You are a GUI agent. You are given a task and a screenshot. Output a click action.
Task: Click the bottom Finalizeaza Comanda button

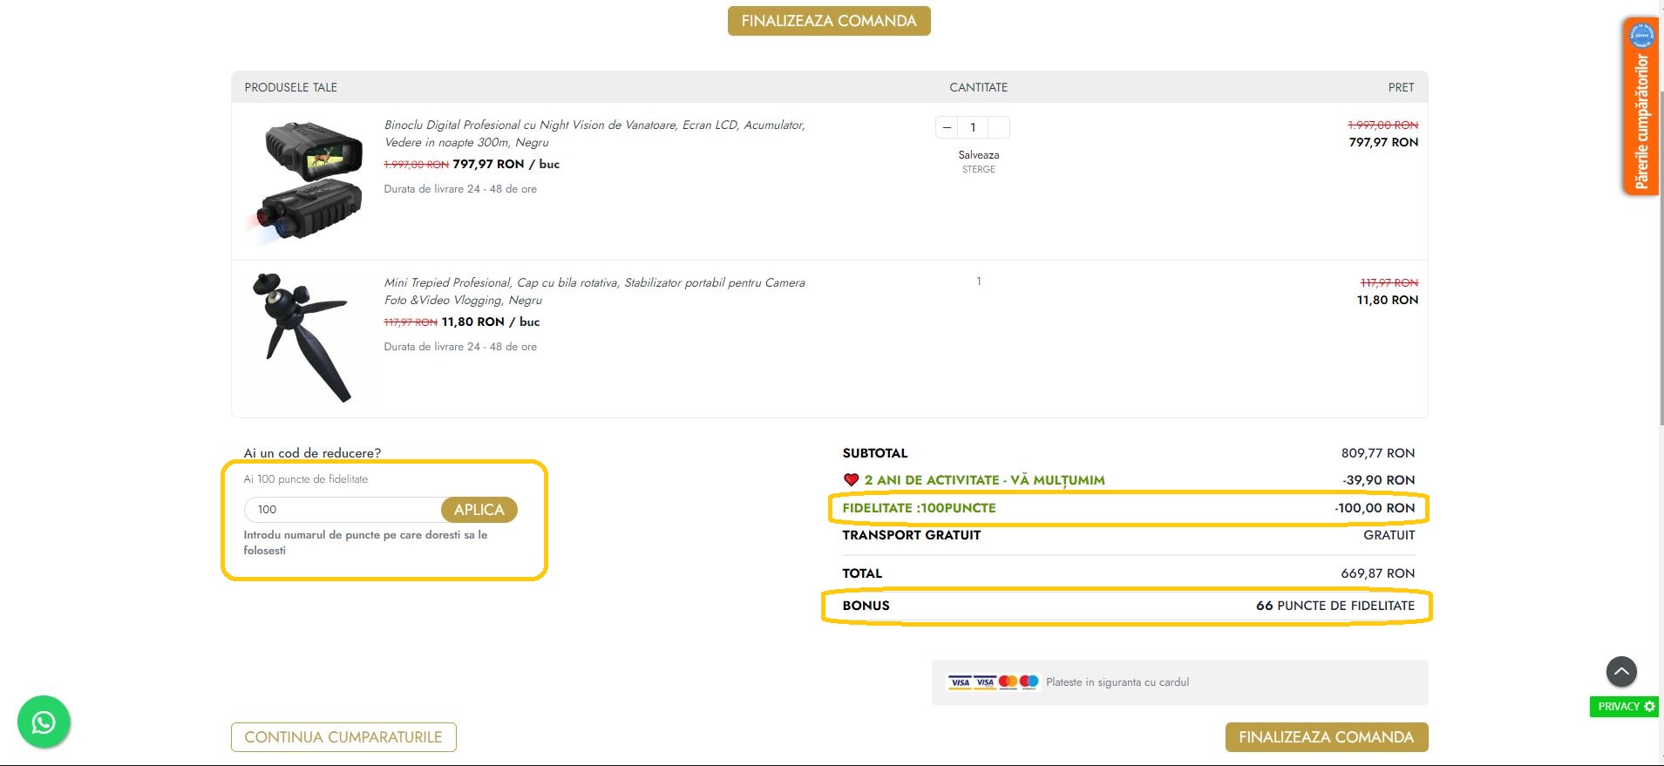click(1327, 737)
